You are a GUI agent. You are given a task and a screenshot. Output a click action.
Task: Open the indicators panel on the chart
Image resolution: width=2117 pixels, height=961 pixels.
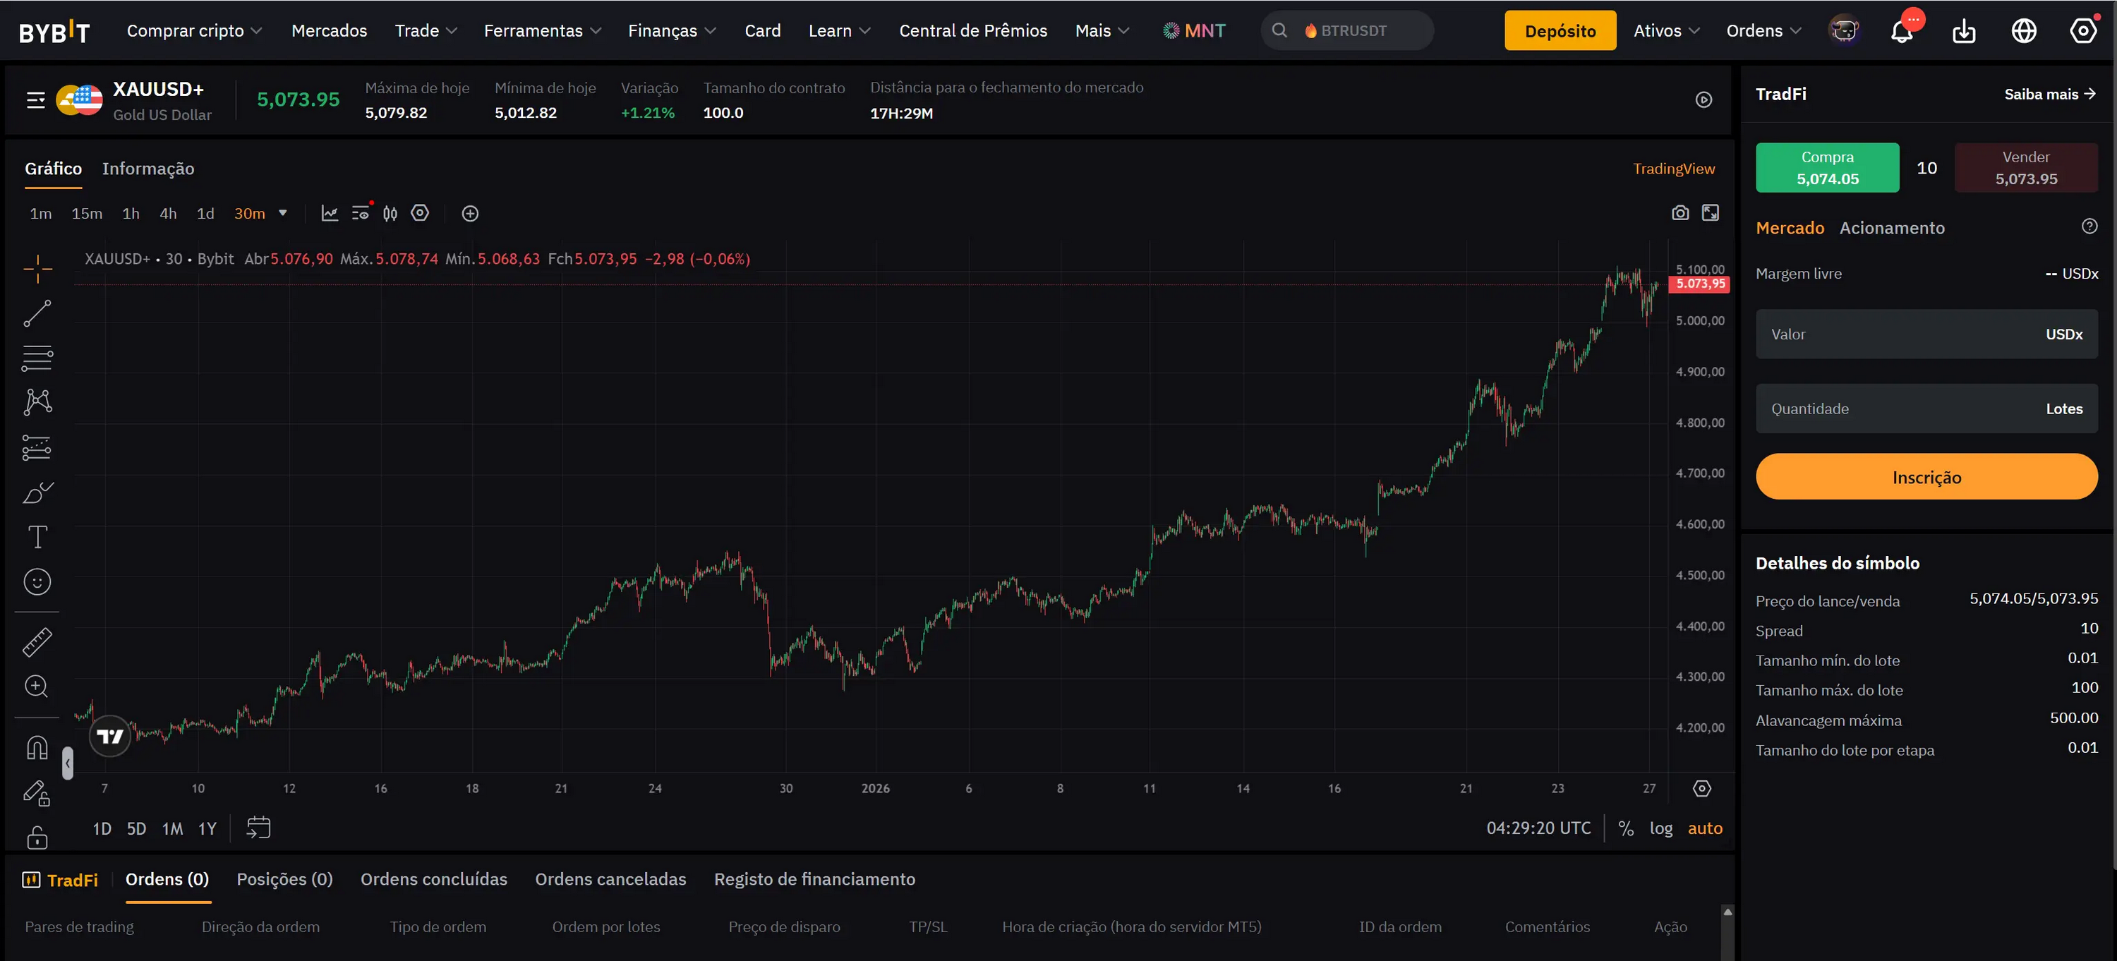click(x=330, y=213)
